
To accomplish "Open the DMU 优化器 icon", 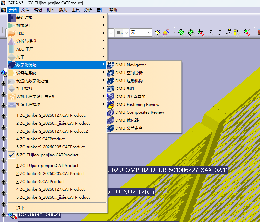I will tap(111, 120).
